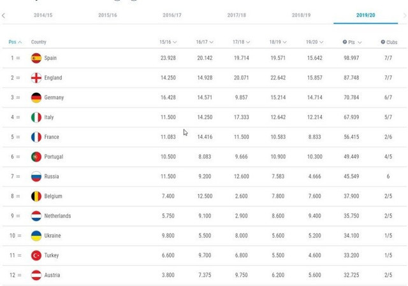Click the Belgium flag icon

pyautogui.click(x=36, y=196)
